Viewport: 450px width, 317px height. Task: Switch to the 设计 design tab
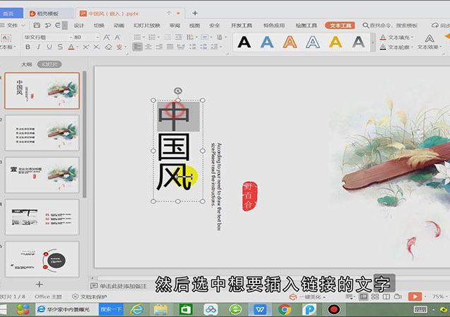(79, 25)
